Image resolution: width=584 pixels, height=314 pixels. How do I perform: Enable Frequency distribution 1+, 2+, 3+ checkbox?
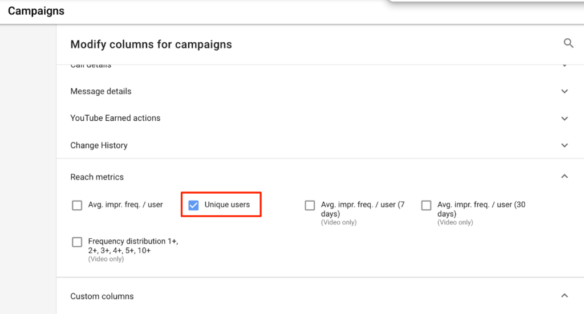click(77, 242)
